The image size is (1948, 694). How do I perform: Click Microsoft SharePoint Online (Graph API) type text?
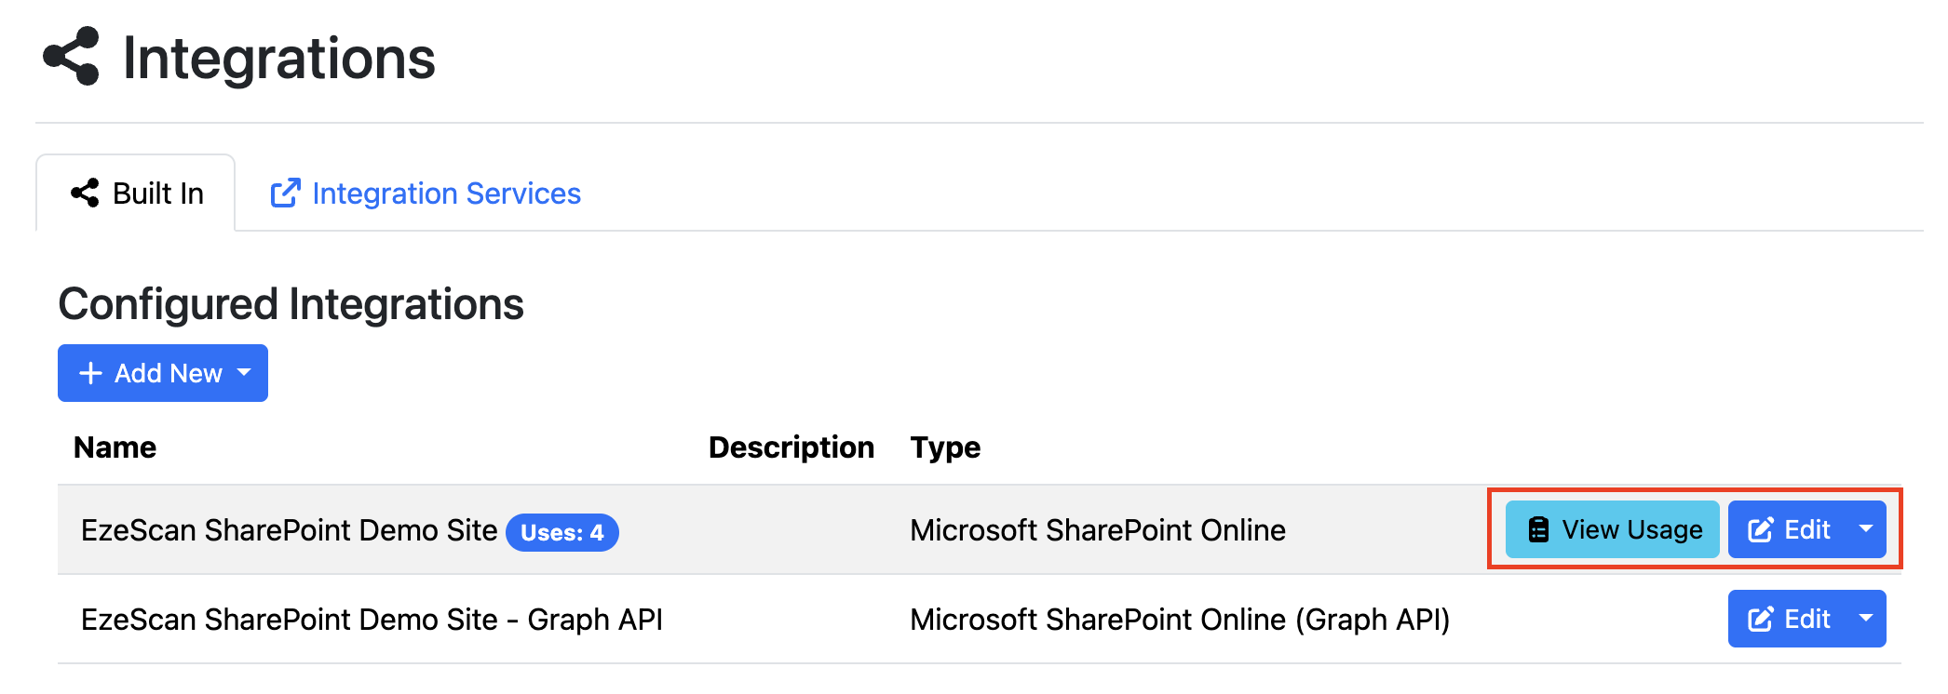point(1180,620)
